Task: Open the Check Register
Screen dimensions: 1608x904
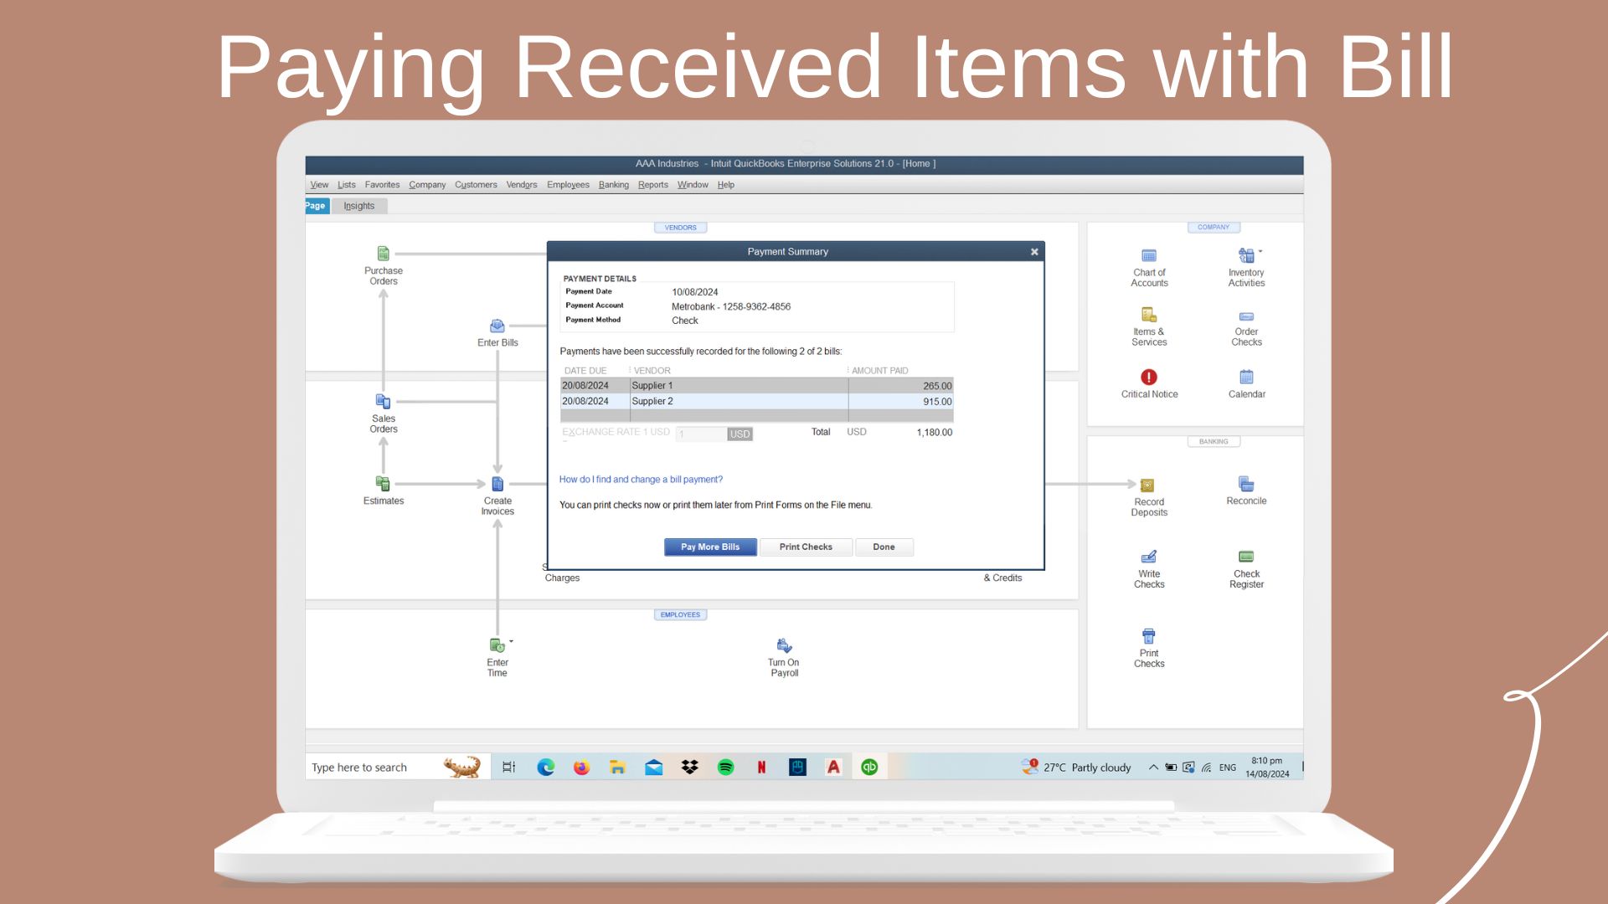Action: click(x=1246, y=557)
